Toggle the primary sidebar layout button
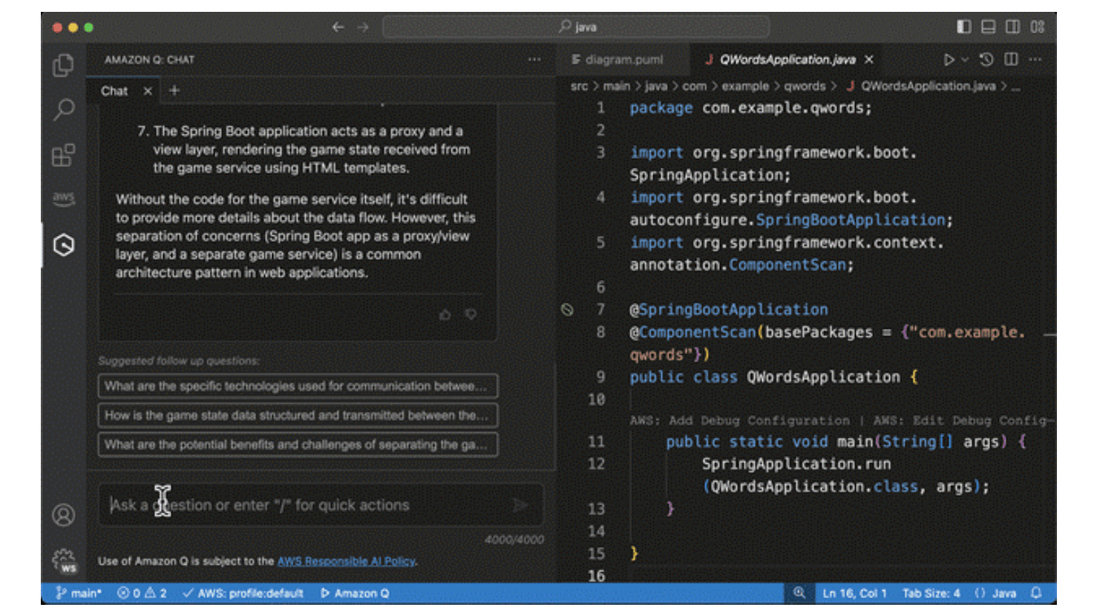 coord(963,27)
